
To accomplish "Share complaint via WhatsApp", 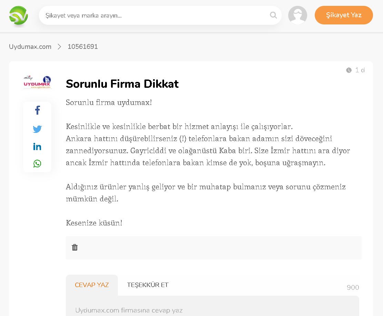I will tap(37, 164).
